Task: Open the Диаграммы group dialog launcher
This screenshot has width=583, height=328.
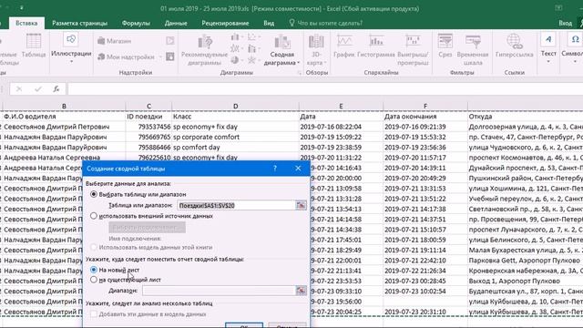Action: (x=300, y=73)
